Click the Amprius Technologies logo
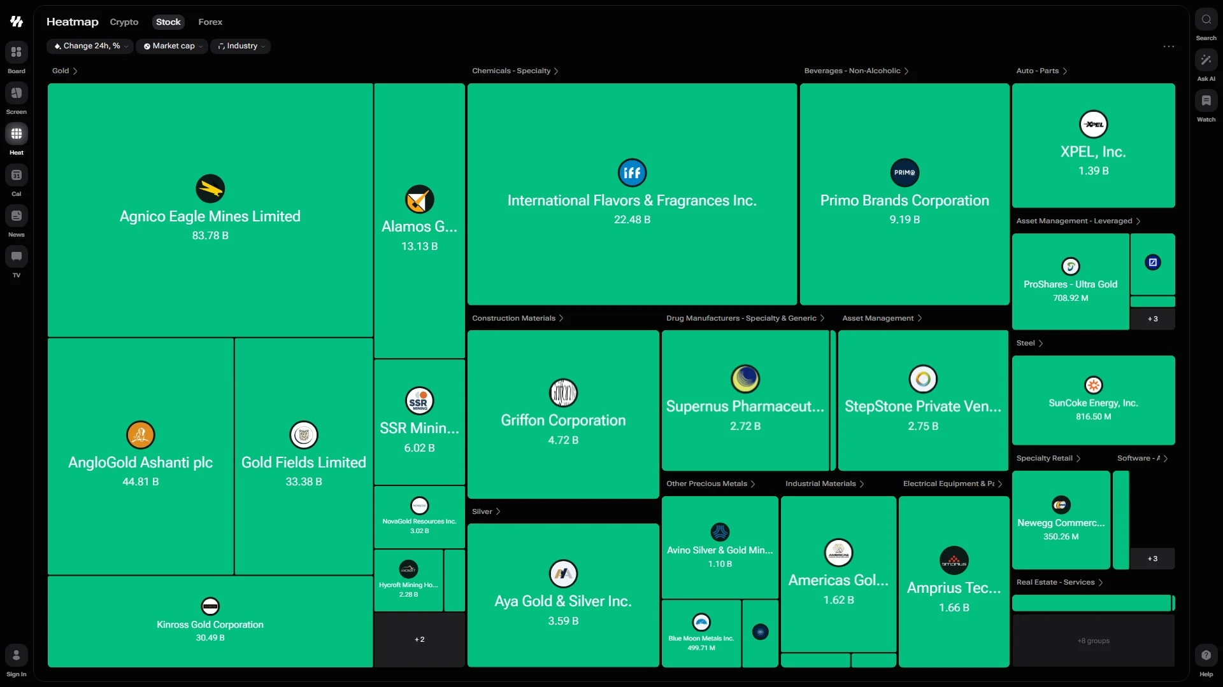The width and height of the screenshot is (1223, 687). click(954, 561)
